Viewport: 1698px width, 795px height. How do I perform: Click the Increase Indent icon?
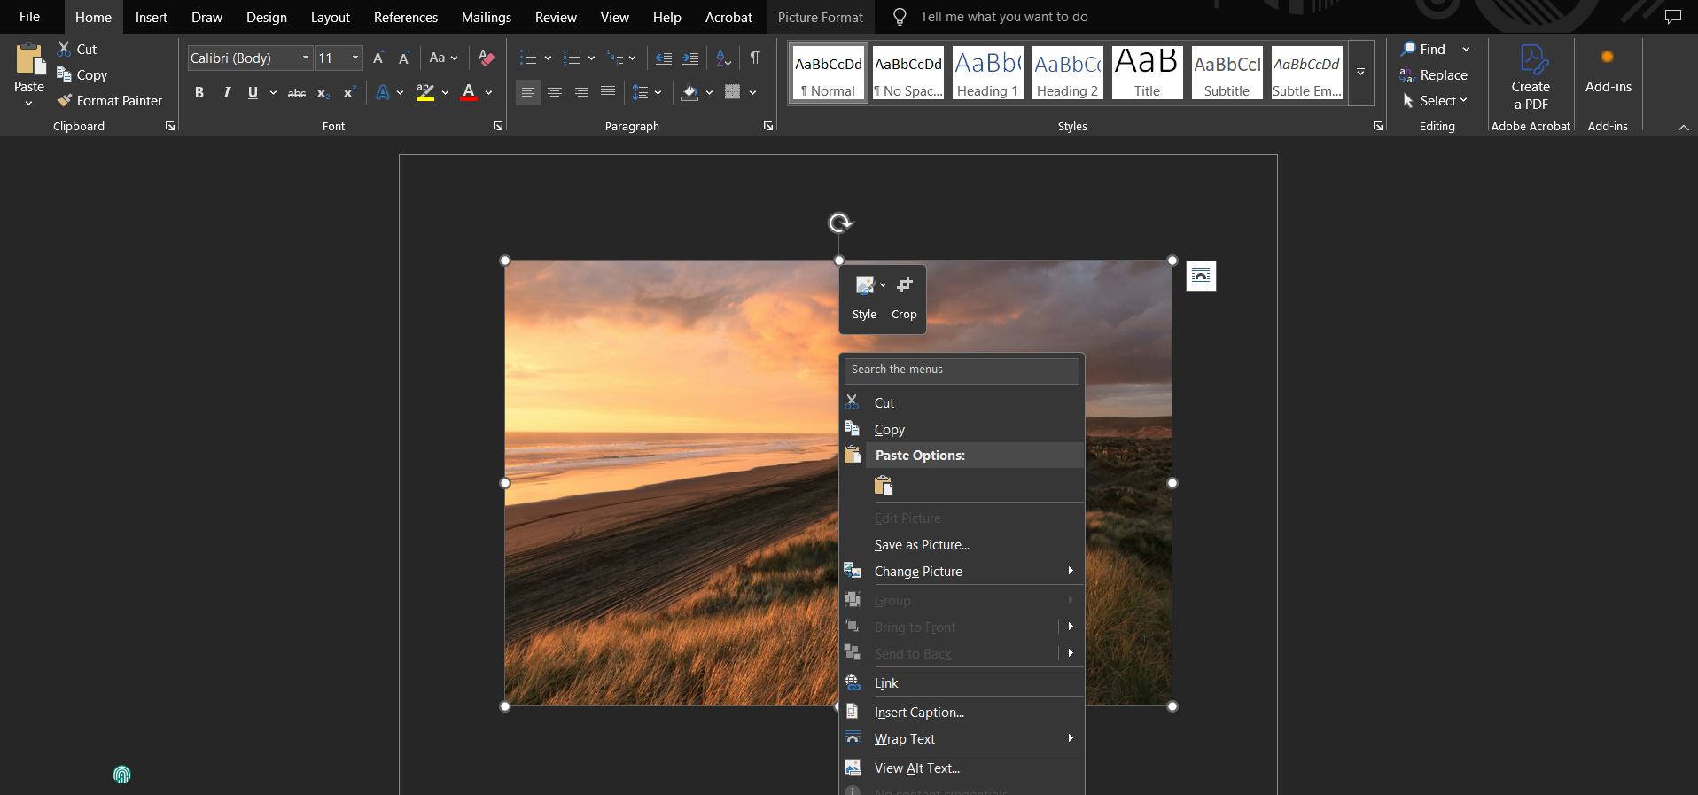click(690, 58)
